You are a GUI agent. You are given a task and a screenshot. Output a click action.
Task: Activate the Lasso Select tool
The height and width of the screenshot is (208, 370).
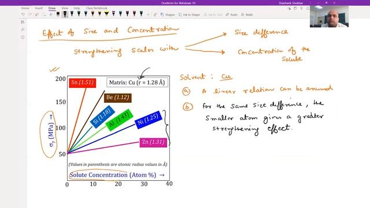(44, 14)
